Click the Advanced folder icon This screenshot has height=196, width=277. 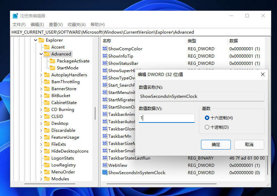[47, 54]
